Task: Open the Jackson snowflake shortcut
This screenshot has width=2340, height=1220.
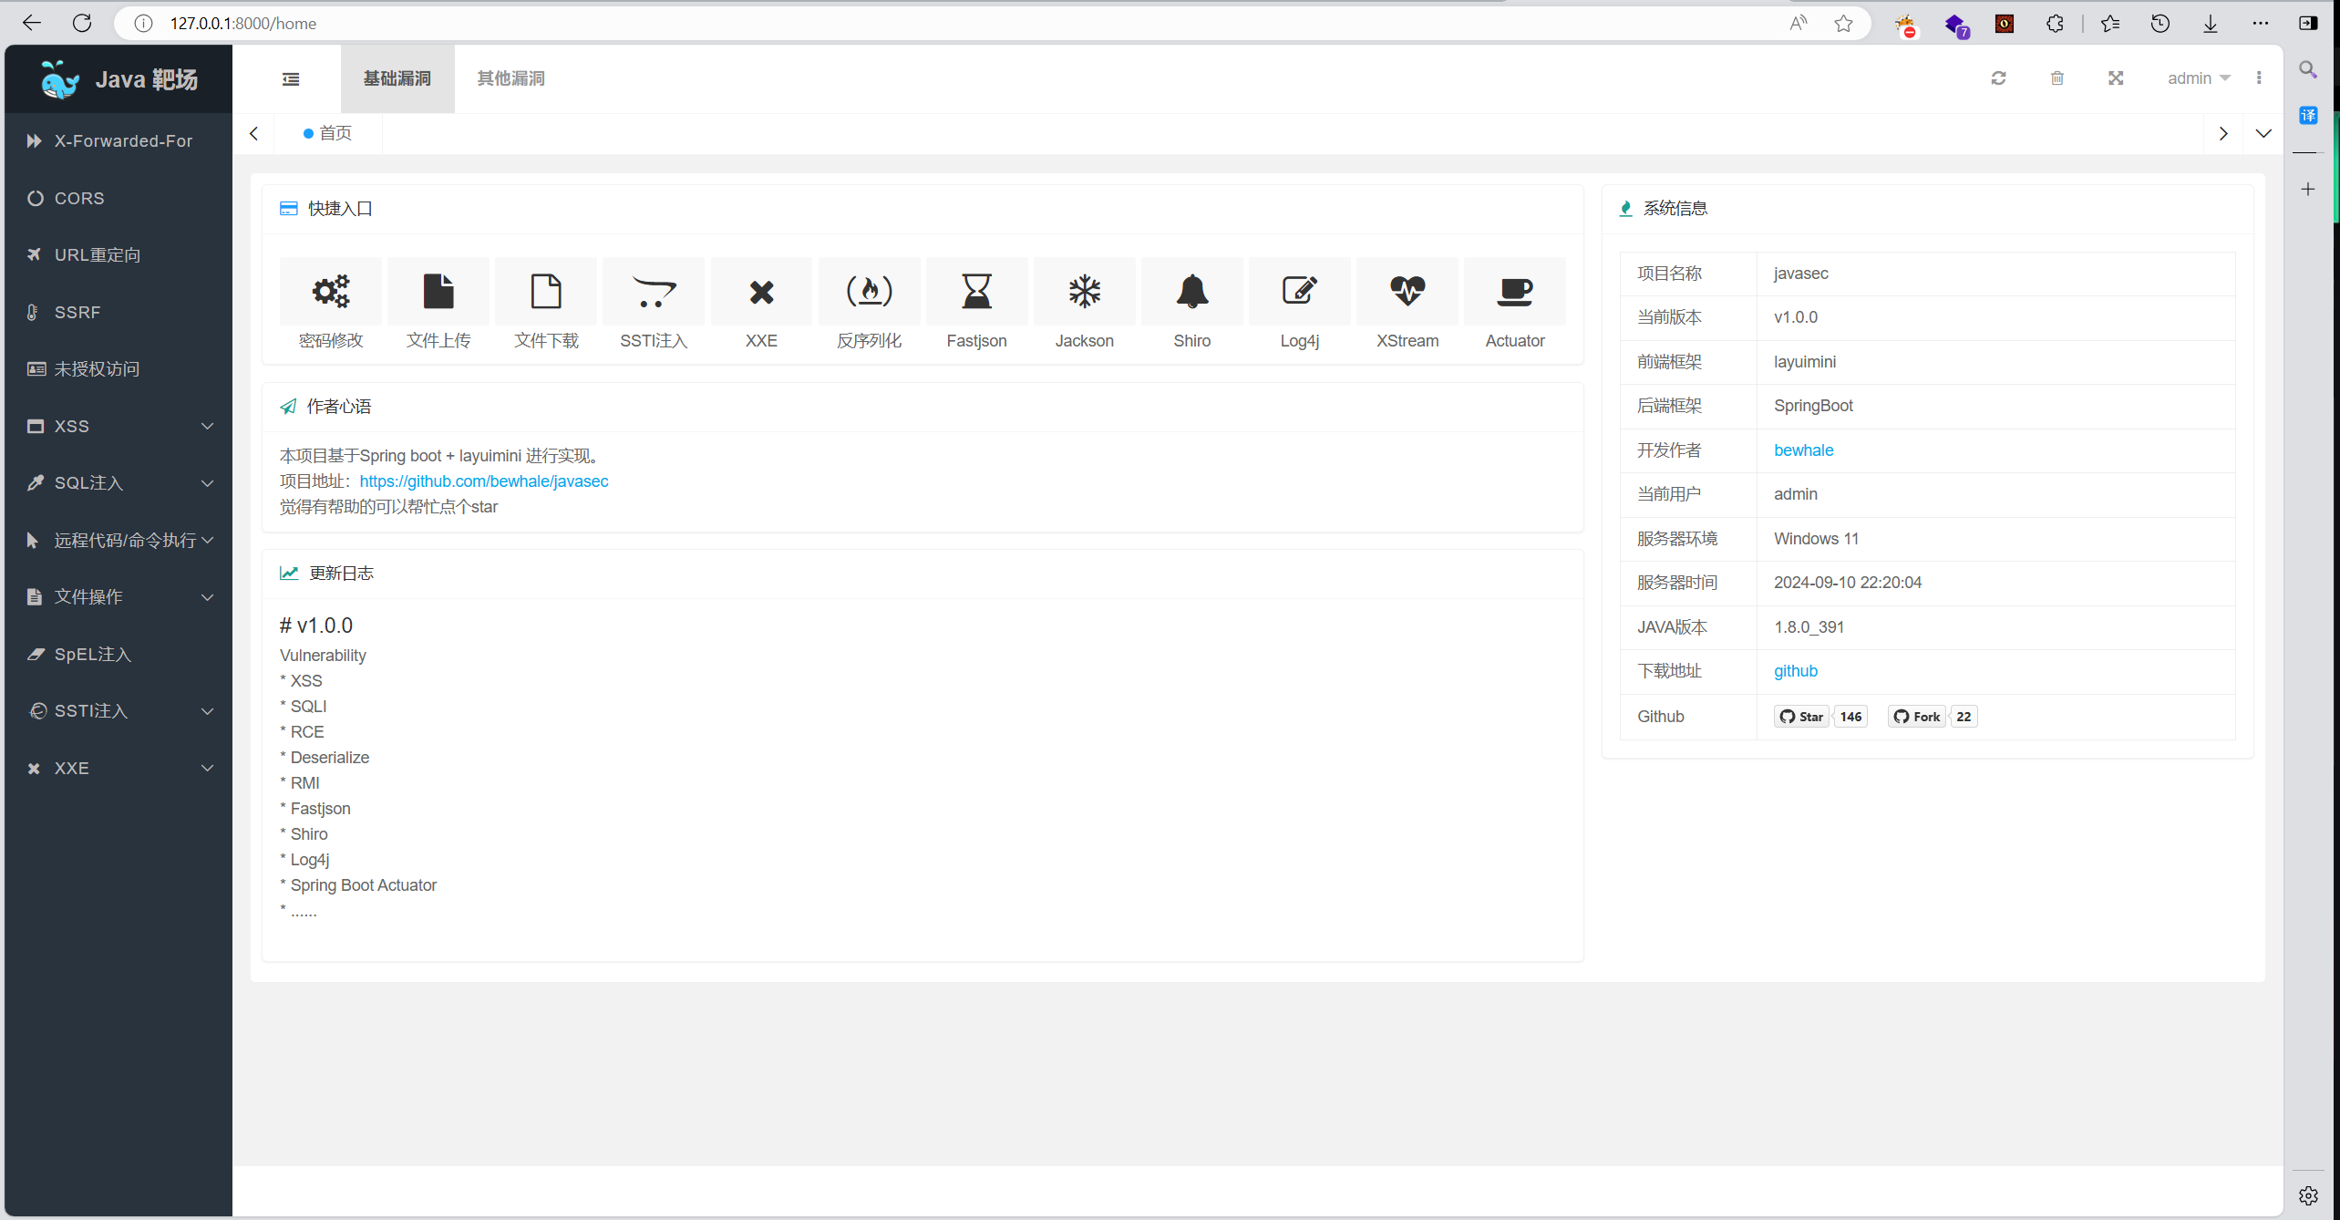Action: coord(1084,292)
